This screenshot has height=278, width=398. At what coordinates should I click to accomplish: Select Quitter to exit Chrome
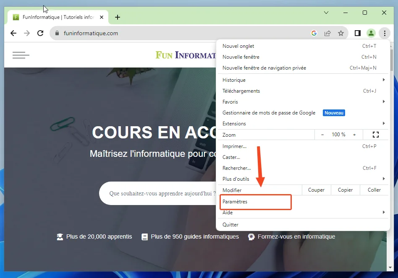coord(302,225)
